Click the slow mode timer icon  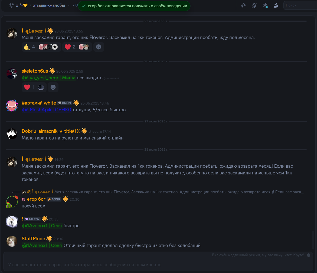pos(309,255)
